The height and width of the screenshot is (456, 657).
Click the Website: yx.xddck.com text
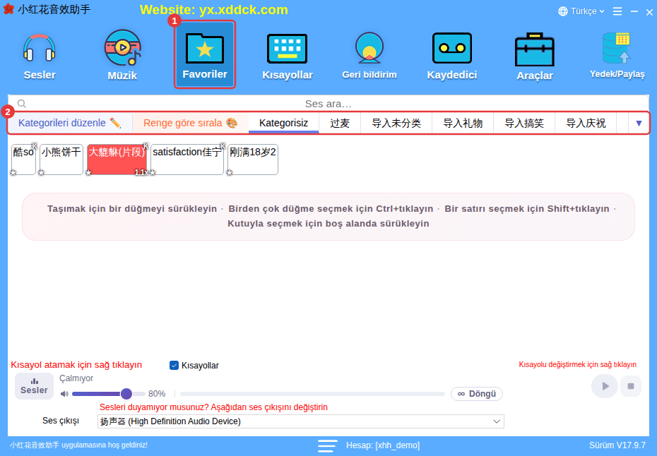(x=214, y=10)
